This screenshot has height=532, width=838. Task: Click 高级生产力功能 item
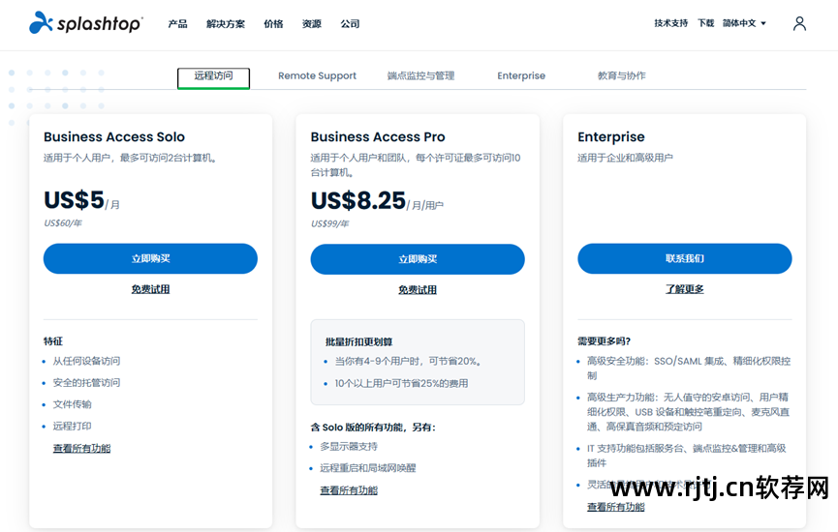[x=689, y=412]
